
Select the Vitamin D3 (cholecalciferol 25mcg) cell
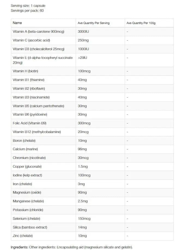(38, 49)
